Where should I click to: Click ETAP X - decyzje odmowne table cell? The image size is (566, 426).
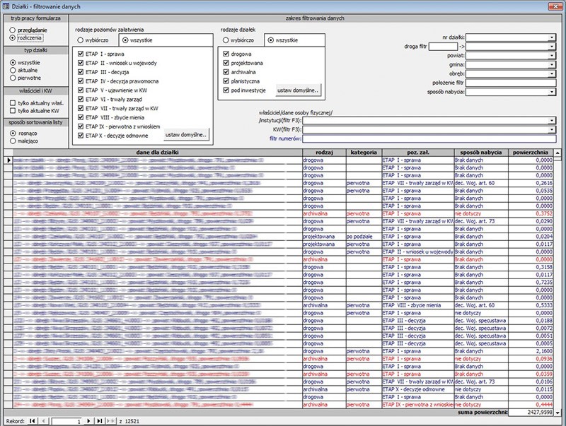(418, 389)
